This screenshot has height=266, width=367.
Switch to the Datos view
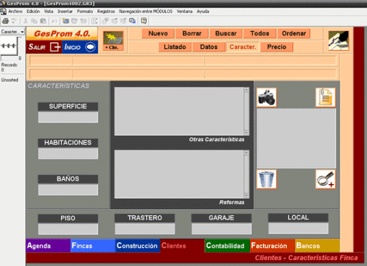tap(209, 47)
